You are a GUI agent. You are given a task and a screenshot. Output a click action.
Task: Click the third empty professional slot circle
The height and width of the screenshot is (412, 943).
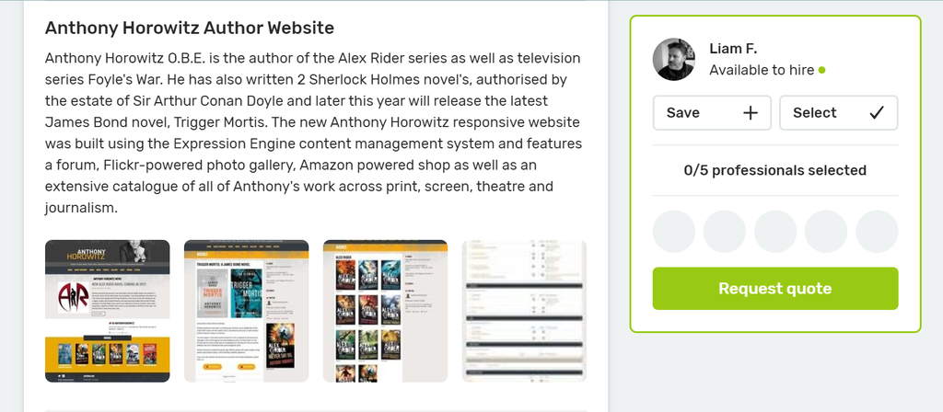[x=775, y=231]
